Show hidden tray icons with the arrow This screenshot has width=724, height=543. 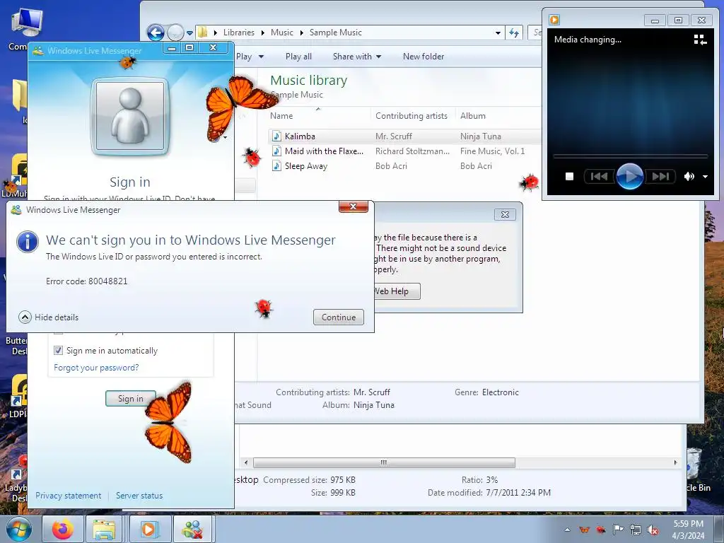pos(568,530)
